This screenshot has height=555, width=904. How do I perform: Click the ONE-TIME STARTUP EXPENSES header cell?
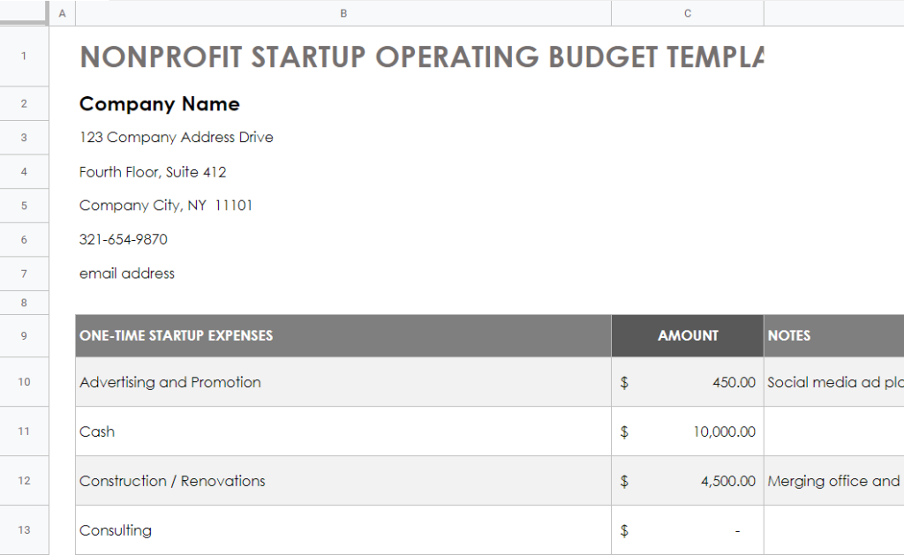(x=343, y=335)
